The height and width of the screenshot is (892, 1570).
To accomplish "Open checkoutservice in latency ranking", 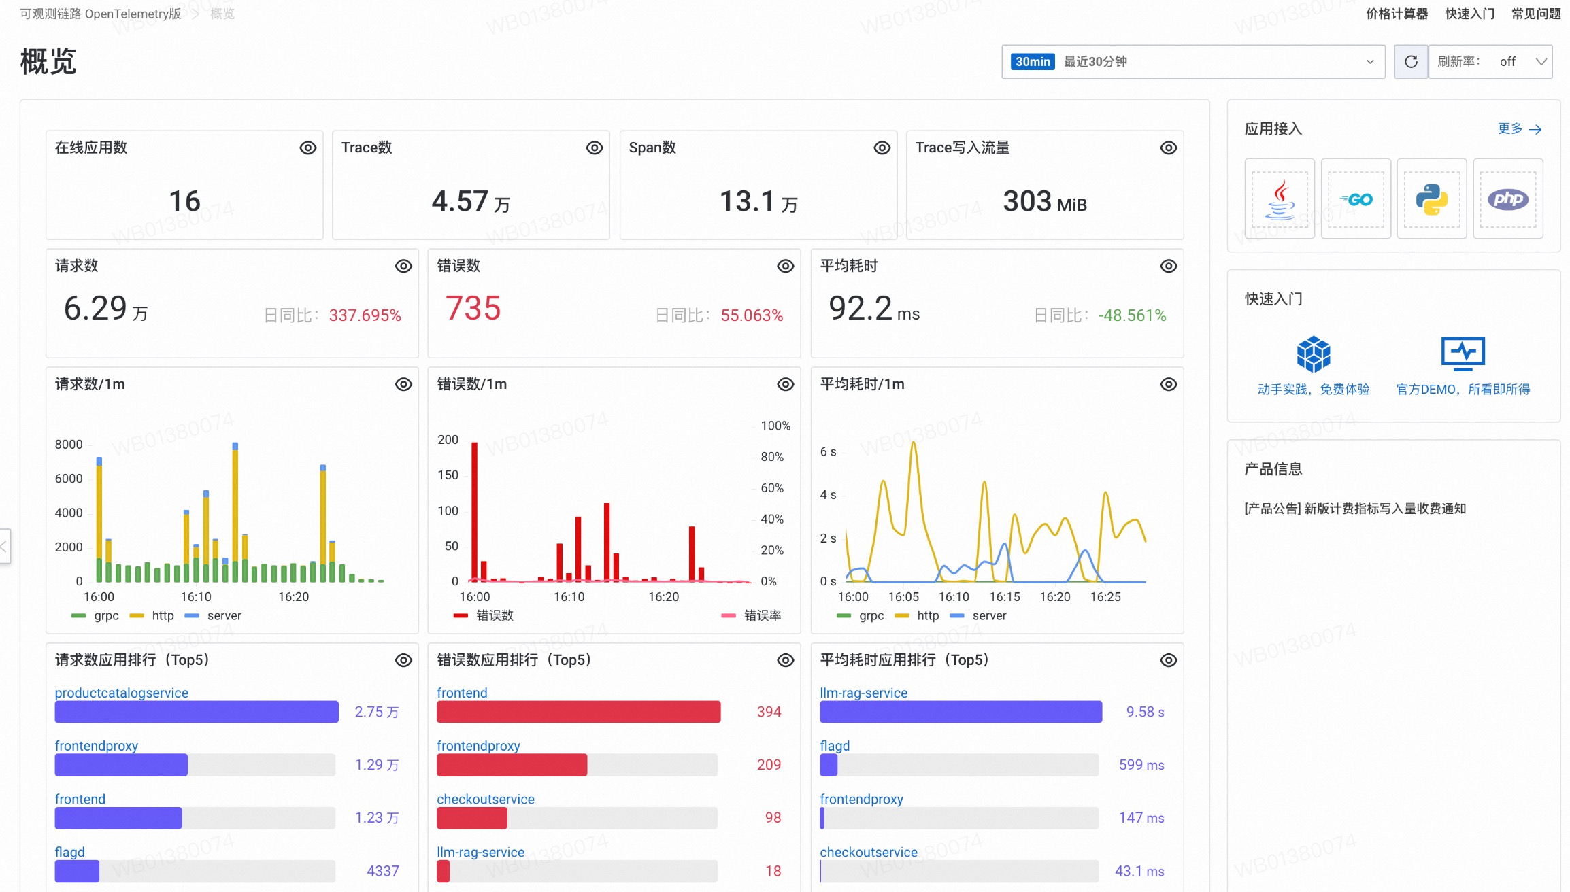I will point(869,852).
